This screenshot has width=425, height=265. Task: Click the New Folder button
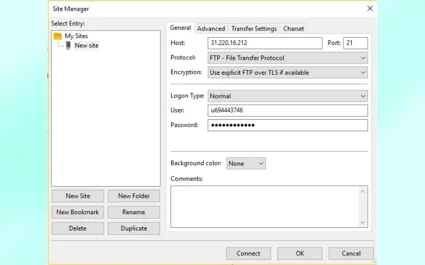(134, 196)
